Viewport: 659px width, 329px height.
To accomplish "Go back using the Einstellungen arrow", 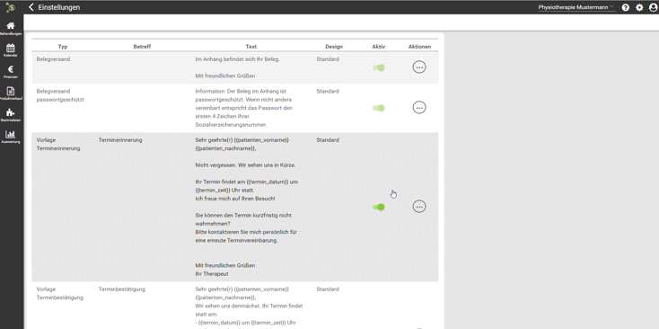I will [31, 7].
